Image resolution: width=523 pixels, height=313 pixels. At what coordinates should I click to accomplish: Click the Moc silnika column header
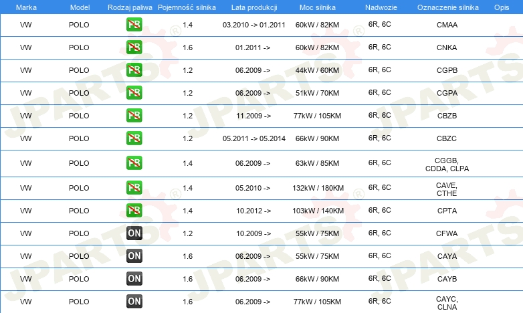[x=317, y=7]
